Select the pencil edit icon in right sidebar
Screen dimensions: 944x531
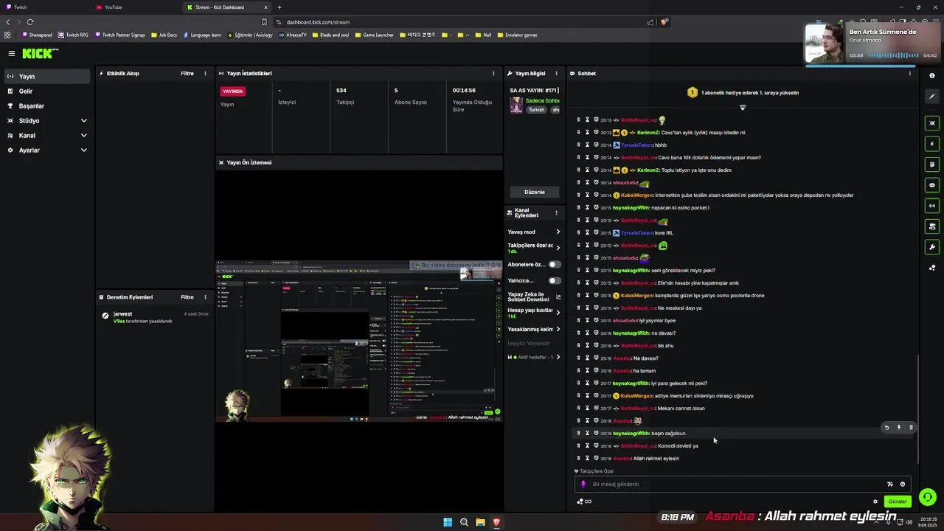(x=932, y=97)
